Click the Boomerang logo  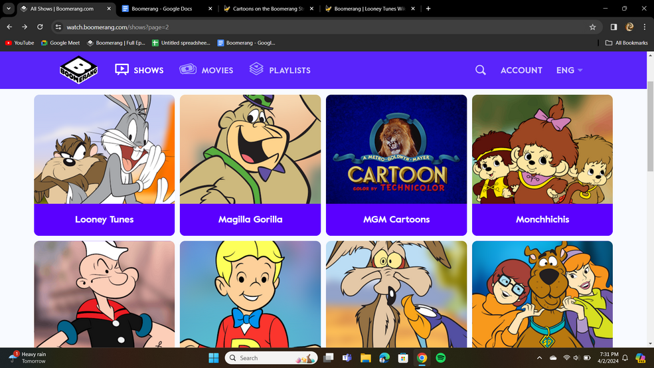point(79,70)
